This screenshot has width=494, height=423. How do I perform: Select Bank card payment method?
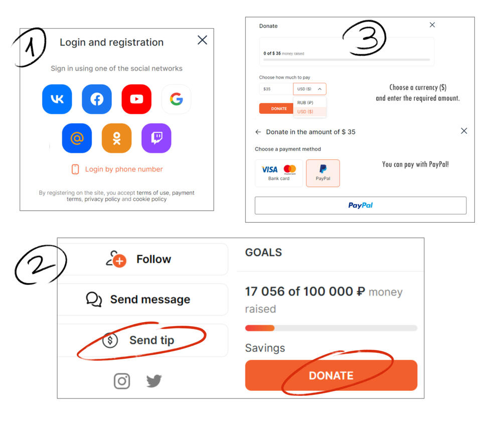tap(279, 173)
